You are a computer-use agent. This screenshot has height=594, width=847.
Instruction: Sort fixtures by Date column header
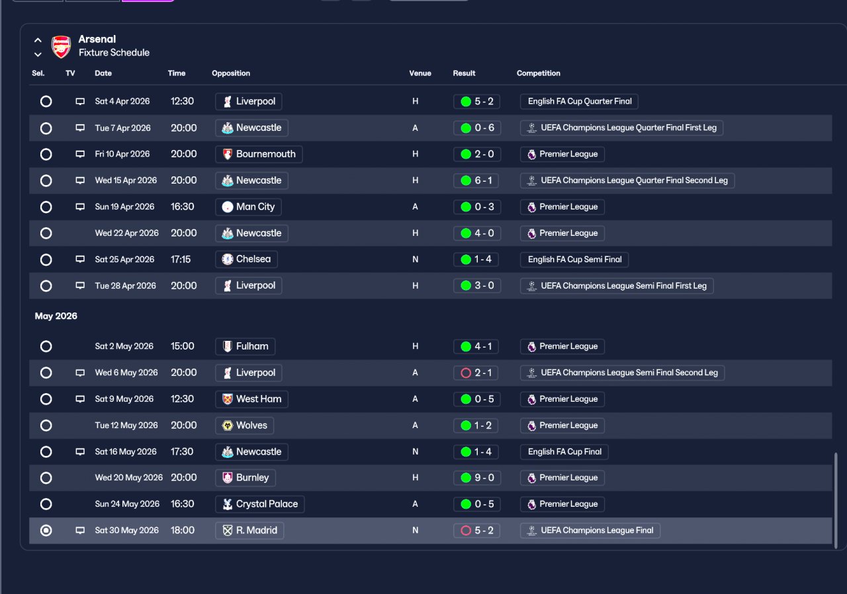[x=103, y=73]
